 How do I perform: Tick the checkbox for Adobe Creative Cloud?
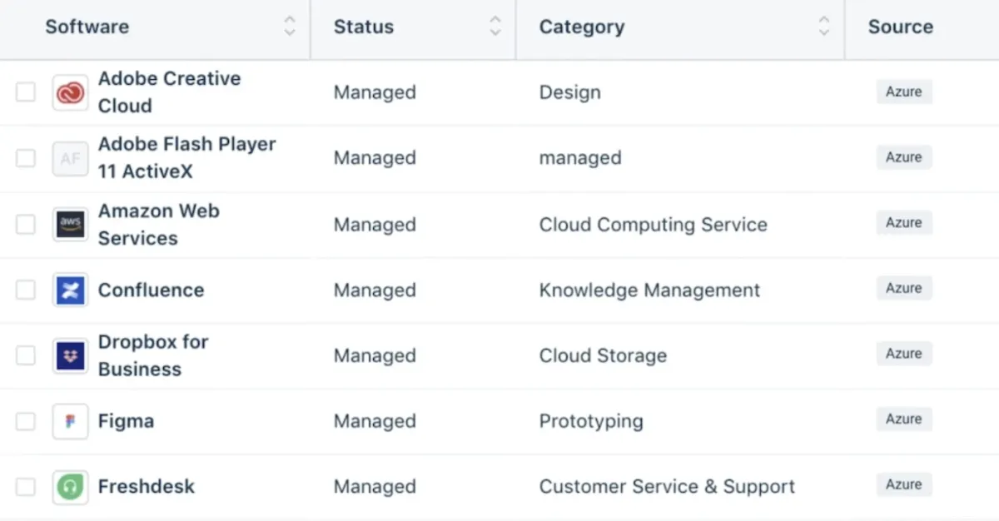[x=26, y=92]
